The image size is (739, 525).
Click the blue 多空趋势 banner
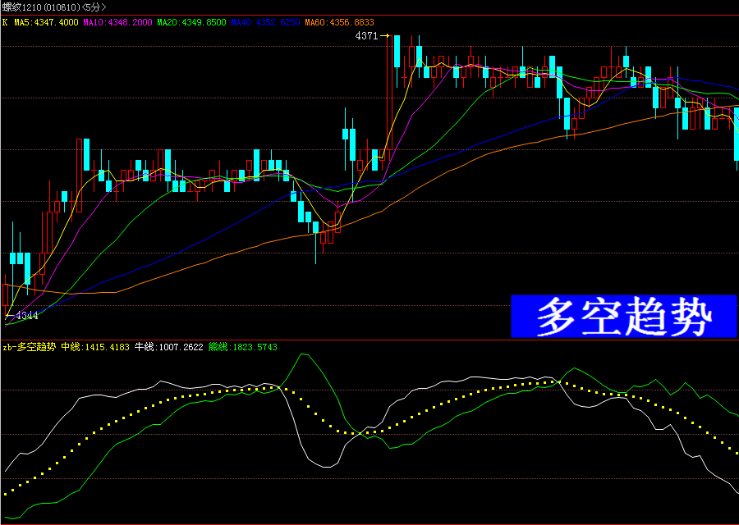point(623,316)
